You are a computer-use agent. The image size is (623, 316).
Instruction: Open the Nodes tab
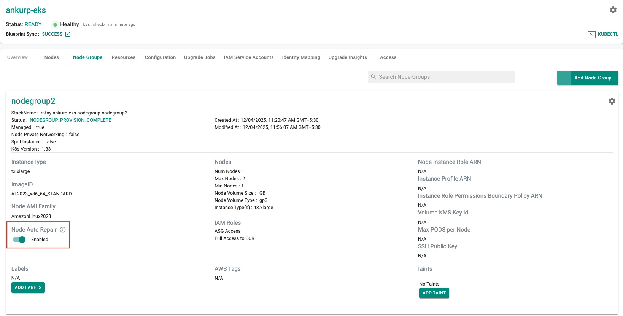pyautogui.click(x=51, y=57)
